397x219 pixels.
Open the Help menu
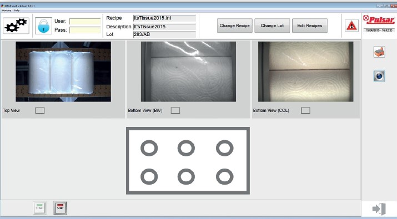click(x=17, y=11)
